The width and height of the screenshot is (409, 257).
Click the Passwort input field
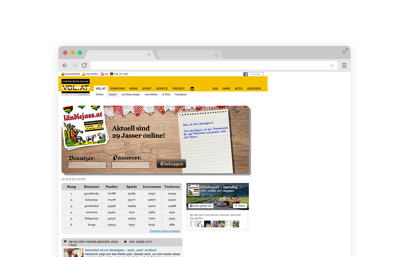pyautogui.click(x=131, y=165)
